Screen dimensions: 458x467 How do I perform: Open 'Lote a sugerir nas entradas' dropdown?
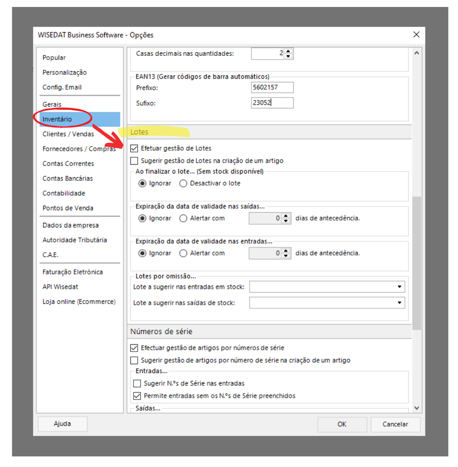click(399, 287)
